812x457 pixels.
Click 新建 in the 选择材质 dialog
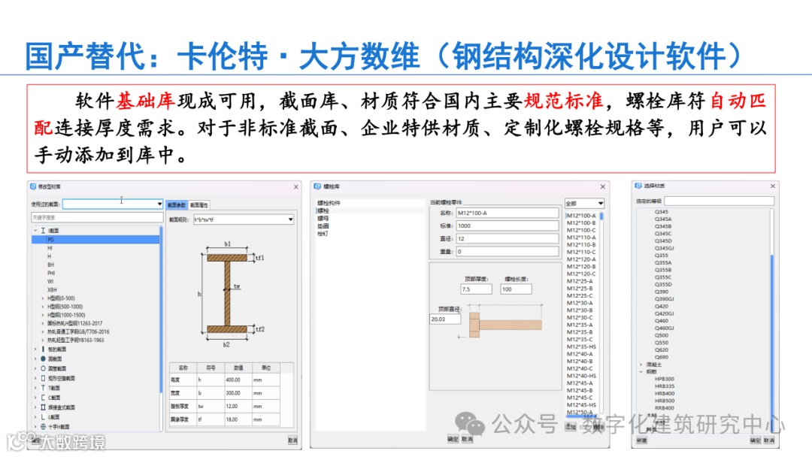click(641, 440)
